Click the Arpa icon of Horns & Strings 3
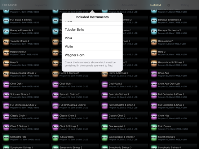The image size is (199, 149). [x=105, y=74]
